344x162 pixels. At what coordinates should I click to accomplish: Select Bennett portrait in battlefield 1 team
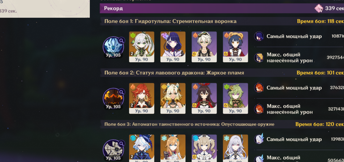pyautogui.click(x=204, y=47)
